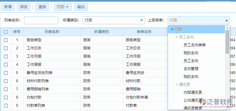Open the 打印 dropdown button

pyautogui.click(x=63, y=7)
